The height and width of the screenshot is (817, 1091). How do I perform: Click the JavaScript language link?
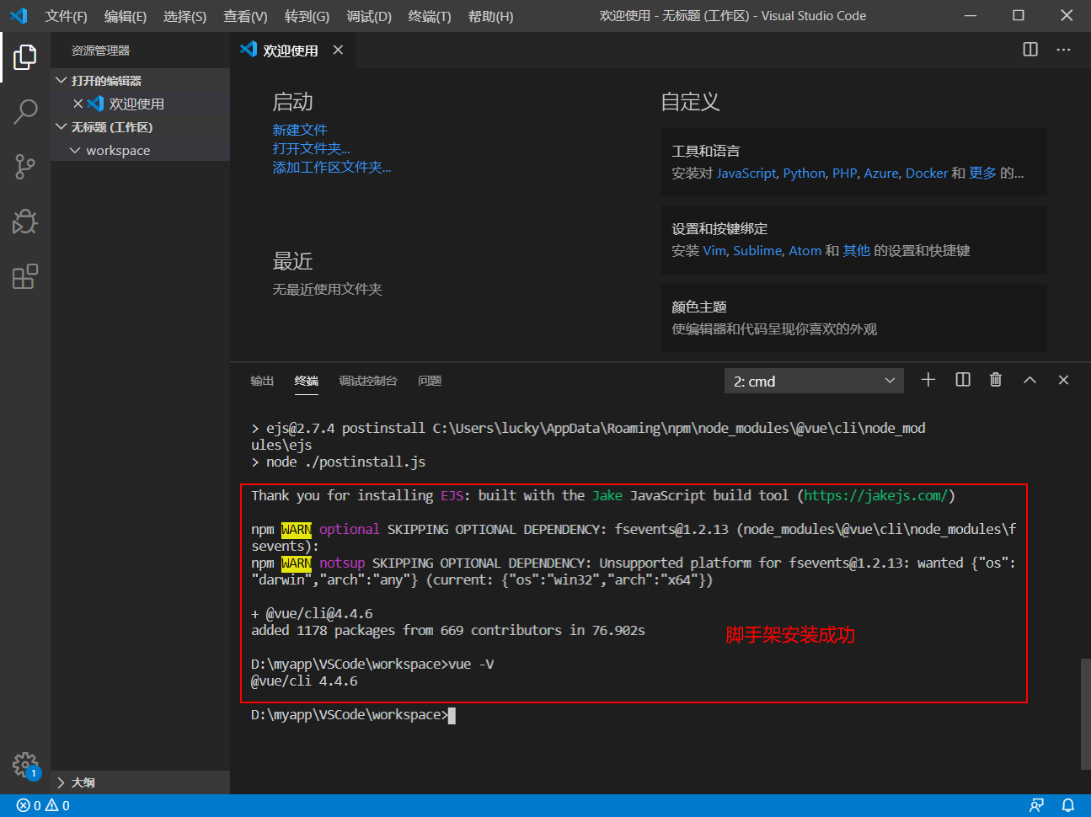point(746,173)
